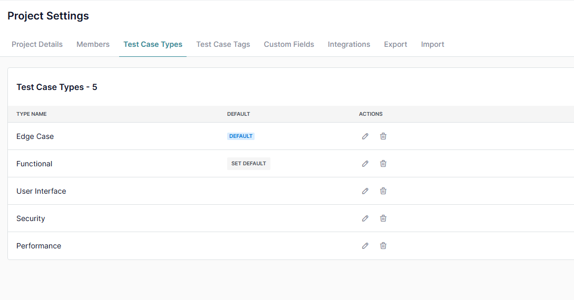Click the DEFAULT column header
574x300 pixels.
click(x=238, y=114)
